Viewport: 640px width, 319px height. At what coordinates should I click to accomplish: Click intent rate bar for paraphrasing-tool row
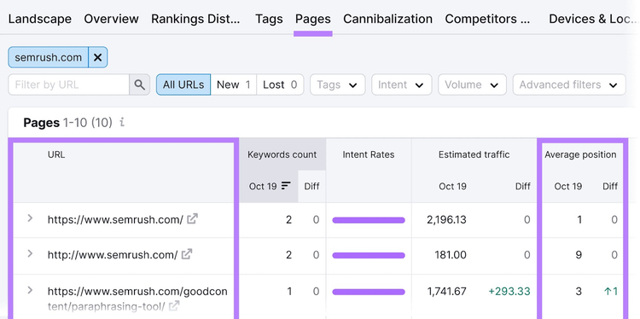tap(369, 292)
